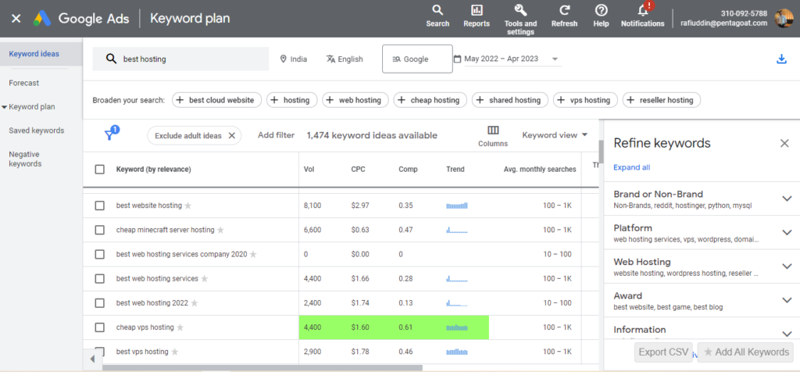Add best cloud website to search
This screenshot has width=800, height=372.
217,100
